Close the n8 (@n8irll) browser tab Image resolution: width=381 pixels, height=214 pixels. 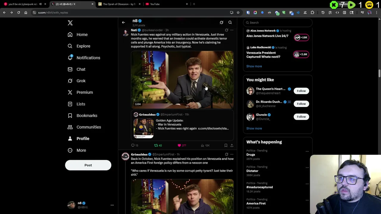point(92,4)
